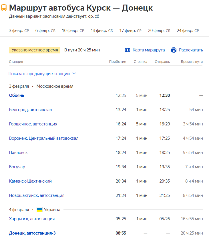Switch to 10 февр. date tab
The width and height of the screenshot is (209, 238).
click(x=73, y=31)
